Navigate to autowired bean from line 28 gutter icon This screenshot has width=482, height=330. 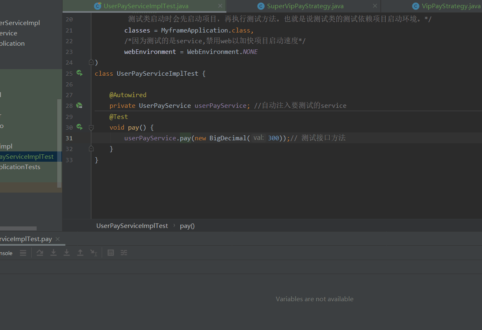pos(79,105)
